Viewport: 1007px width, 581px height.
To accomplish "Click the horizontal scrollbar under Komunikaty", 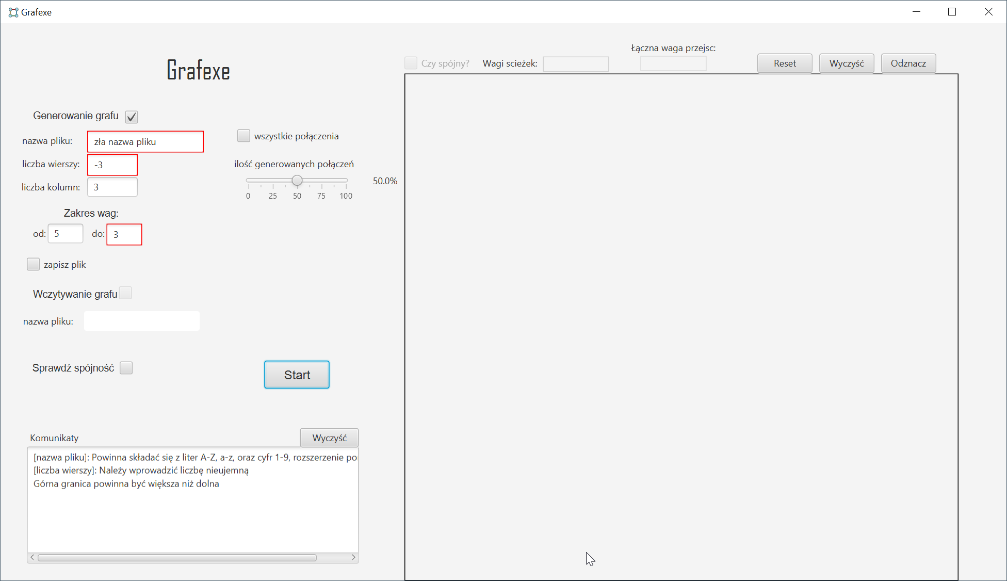I will coord(177,557).
